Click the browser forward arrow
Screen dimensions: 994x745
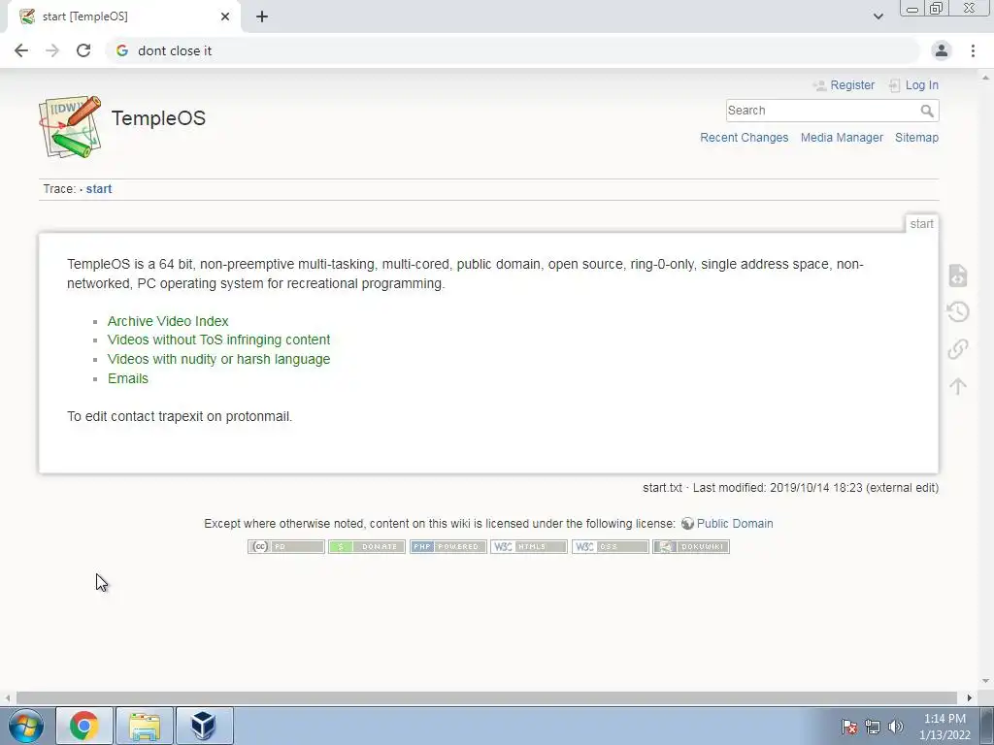(52, 50)
